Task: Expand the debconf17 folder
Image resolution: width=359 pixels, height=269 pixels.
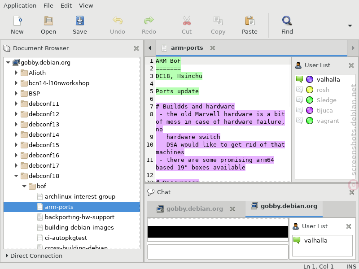Action: click(x=16, y=165)
